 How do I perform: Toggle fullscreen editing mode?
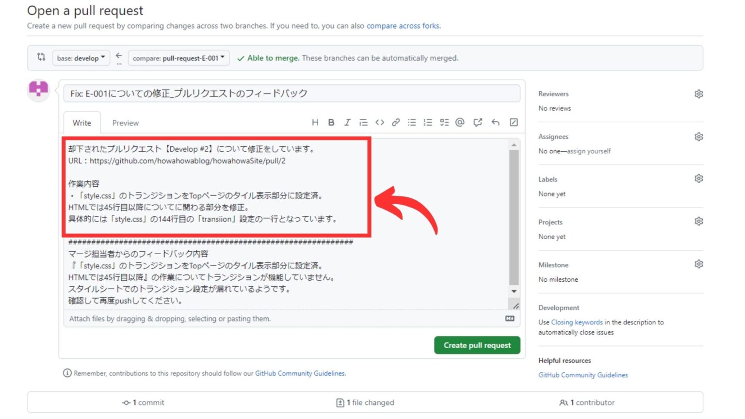coord(513,122)
